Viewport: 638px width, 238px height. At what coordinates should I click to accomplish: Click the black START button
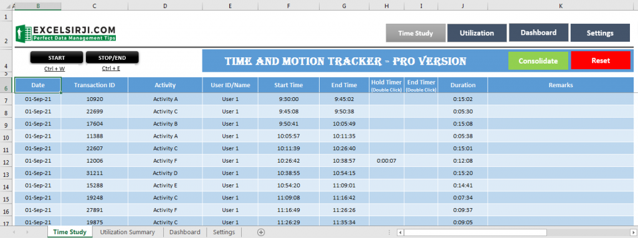[x=57, y=58]
